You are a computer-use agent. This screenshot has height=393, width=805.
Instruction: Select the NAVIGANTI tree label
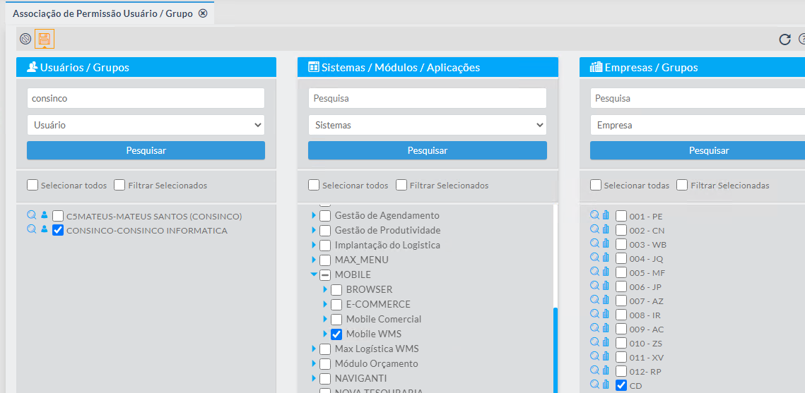pos(360,379)
